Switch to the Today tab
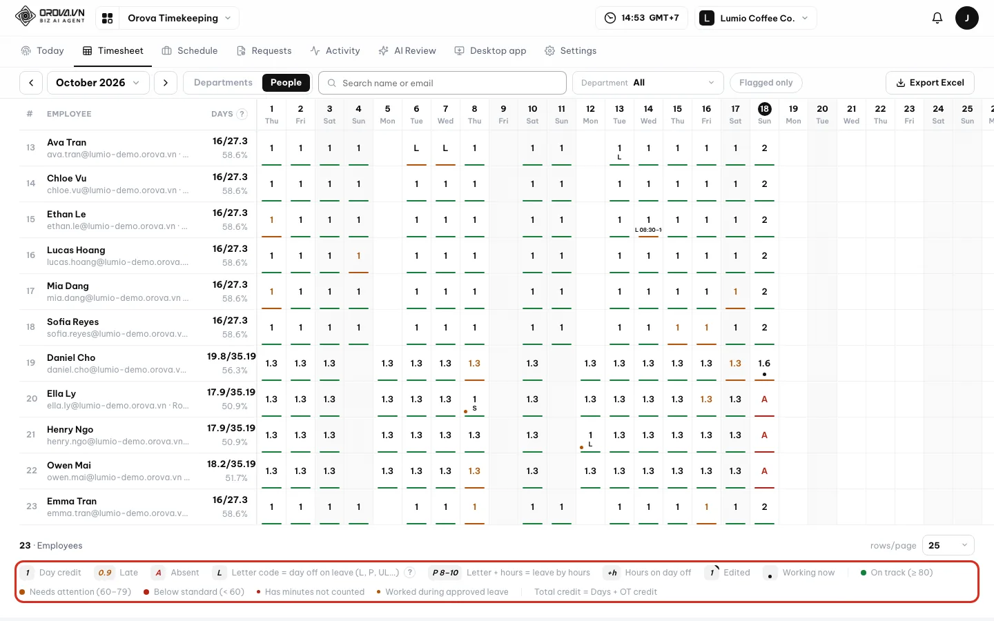The width and height of the screenshot is (994, 621). [43, 51]
